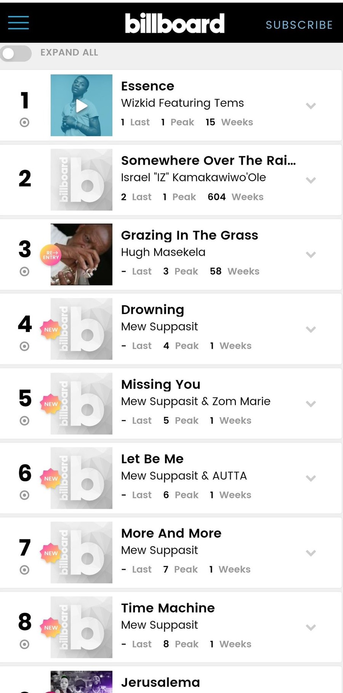Viewport: 343px width, 693px height.
Task: Open the More And More song title
Action: pos(171,533)
